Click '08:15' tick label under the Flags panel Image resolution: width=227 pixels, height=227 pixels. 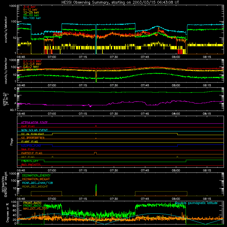pos(207,171)
